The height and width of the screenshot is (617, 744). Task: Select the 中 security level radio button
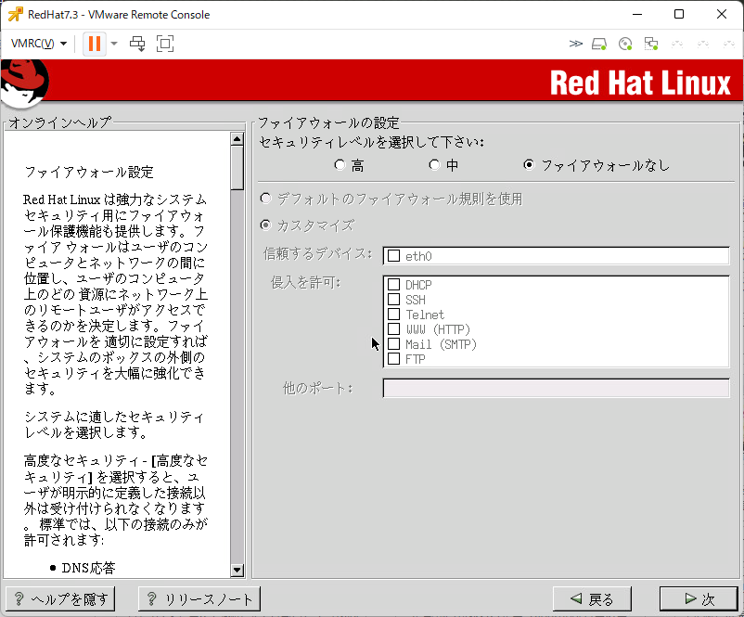[434, 165]
